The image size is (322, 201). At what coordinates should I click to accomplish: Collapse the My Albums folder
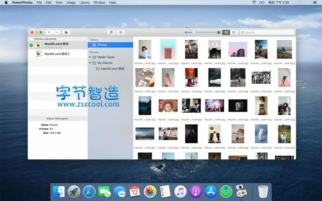(x=90, y=63)
